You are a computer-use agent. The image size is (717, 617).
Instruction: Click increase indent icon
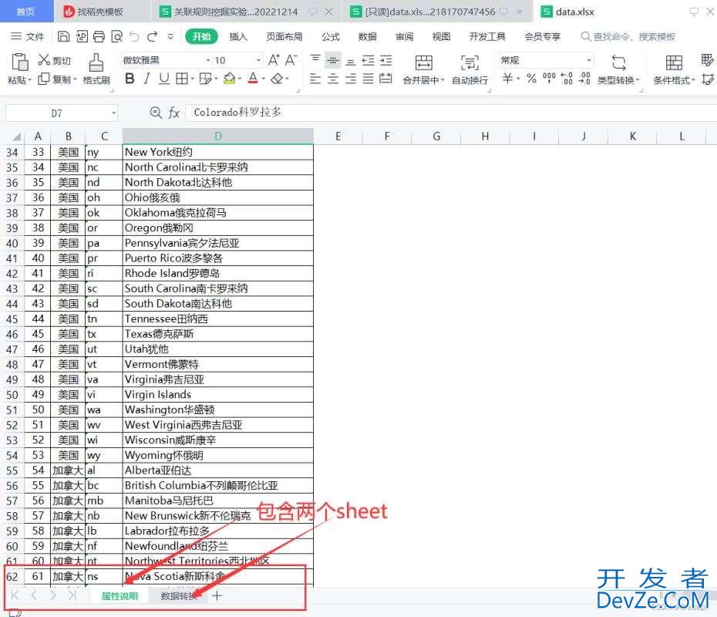(x=386, y=60)
